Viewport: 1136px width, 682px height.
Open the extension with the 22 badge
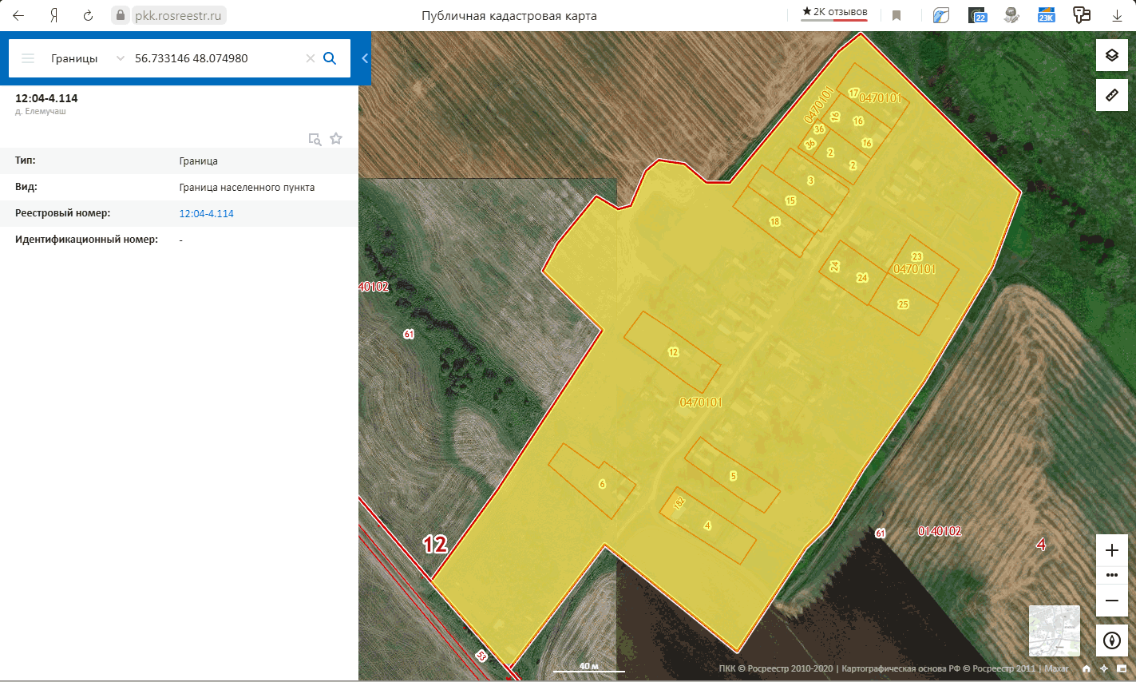click(x=977, y=15)
